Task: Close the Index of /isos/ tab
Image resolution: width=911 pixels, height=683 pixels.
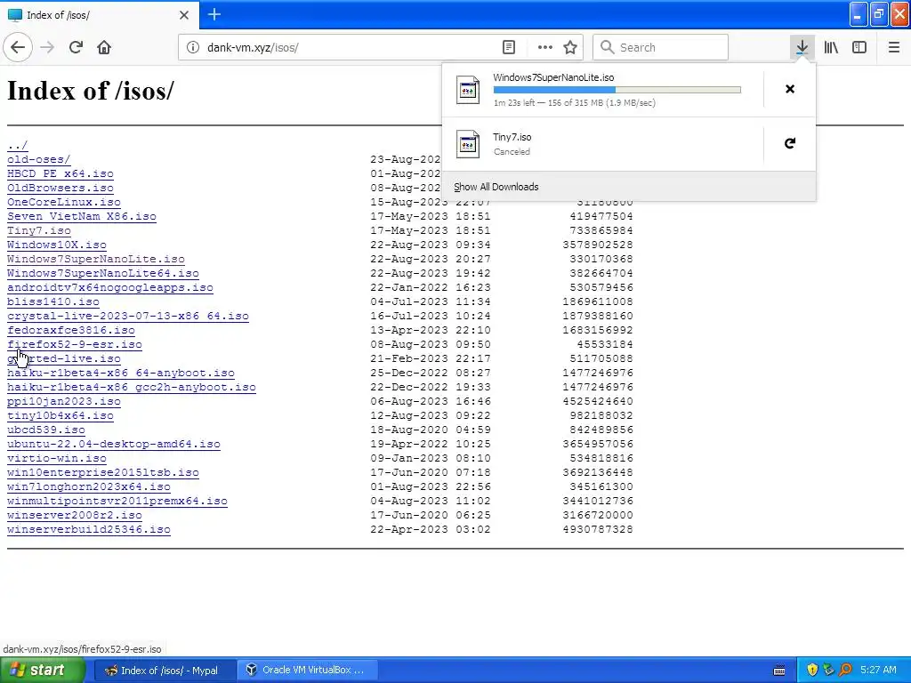Action: [x=184, y=15]
